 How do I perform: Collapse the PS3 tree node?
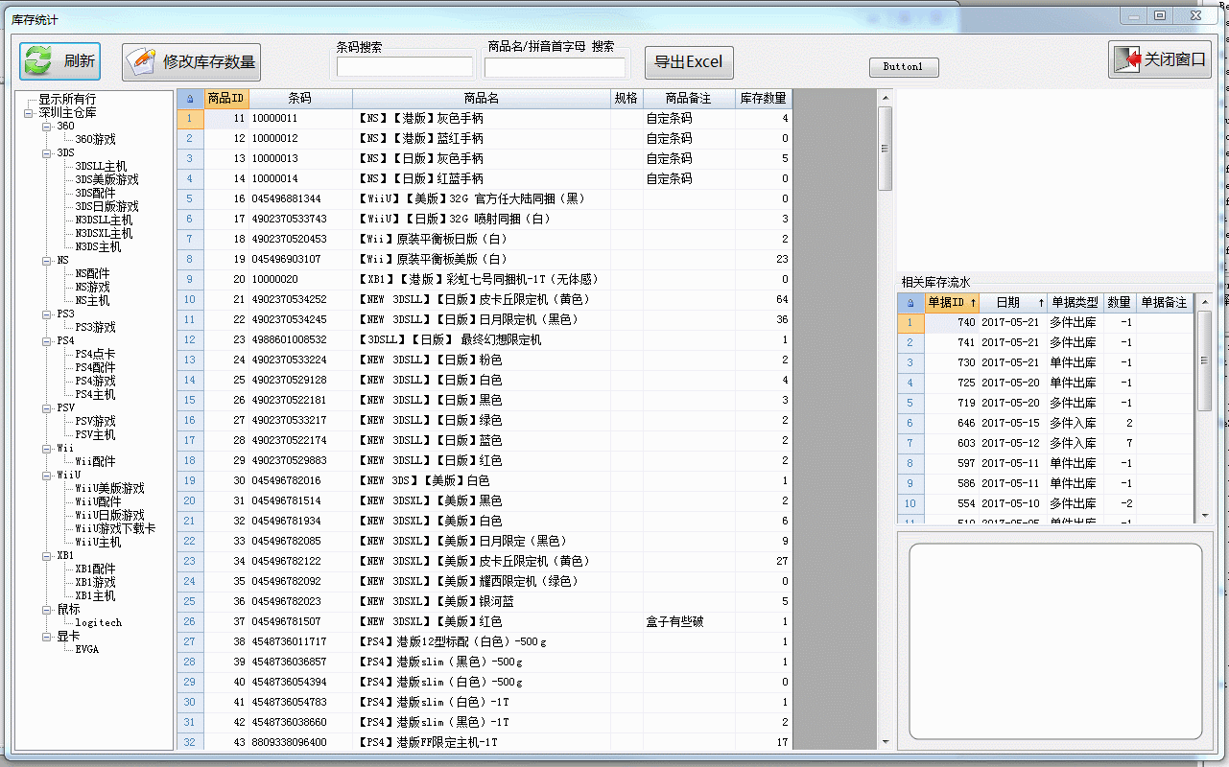tap(47, 314)
